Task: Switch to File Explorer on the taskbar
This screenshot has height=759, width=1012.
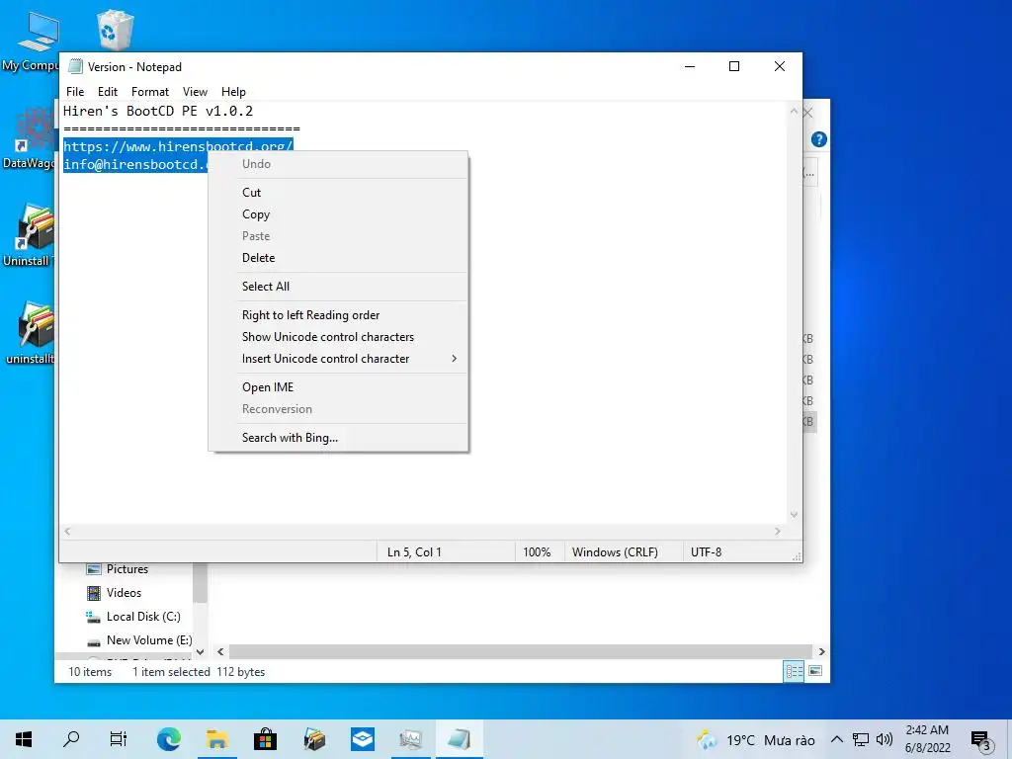Action: (216, 739)
